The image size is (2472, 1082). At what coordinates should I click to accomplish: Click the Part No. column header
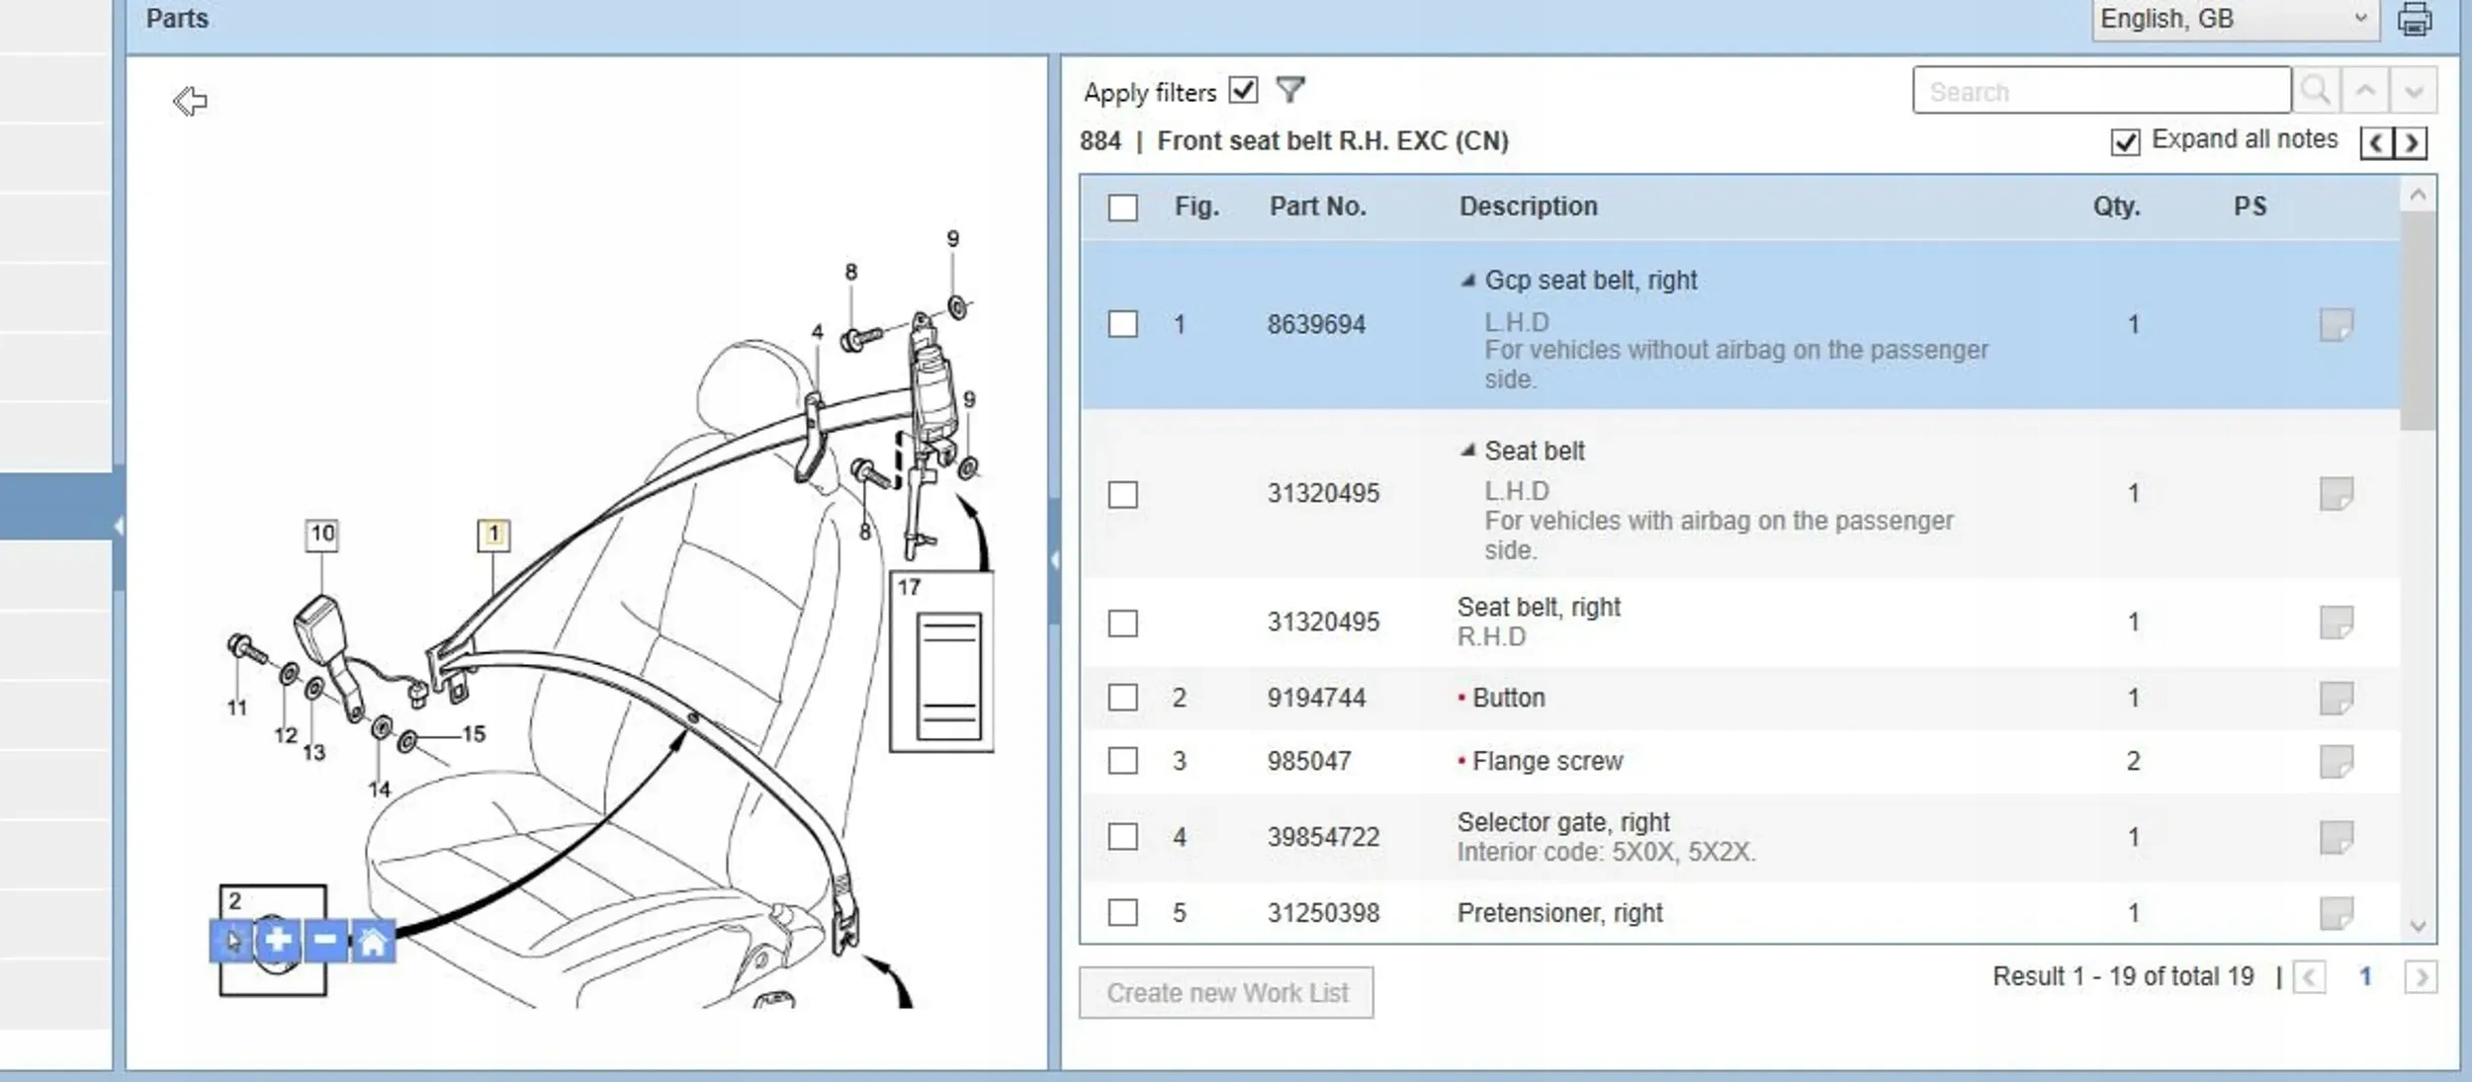point(1317,207)
